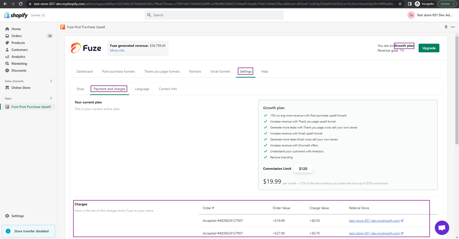Toggle the browser side panel icon
Viewport: 459px width, 239px height.
click(410, 4)
